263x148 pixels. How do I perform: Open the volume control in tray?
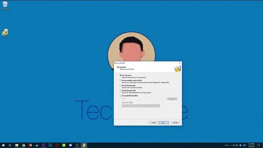(x=234, y=145)
